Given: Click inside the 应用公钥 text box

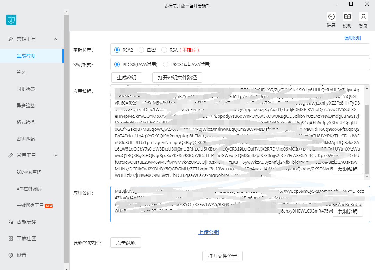Looking at the screenshot, I should [x=240, y=204].
